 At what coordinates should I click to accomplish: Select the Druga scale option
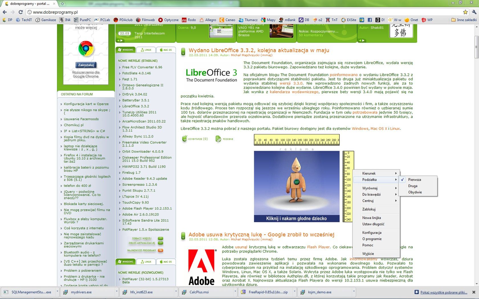pyautogui.click(x=418, y=186)
